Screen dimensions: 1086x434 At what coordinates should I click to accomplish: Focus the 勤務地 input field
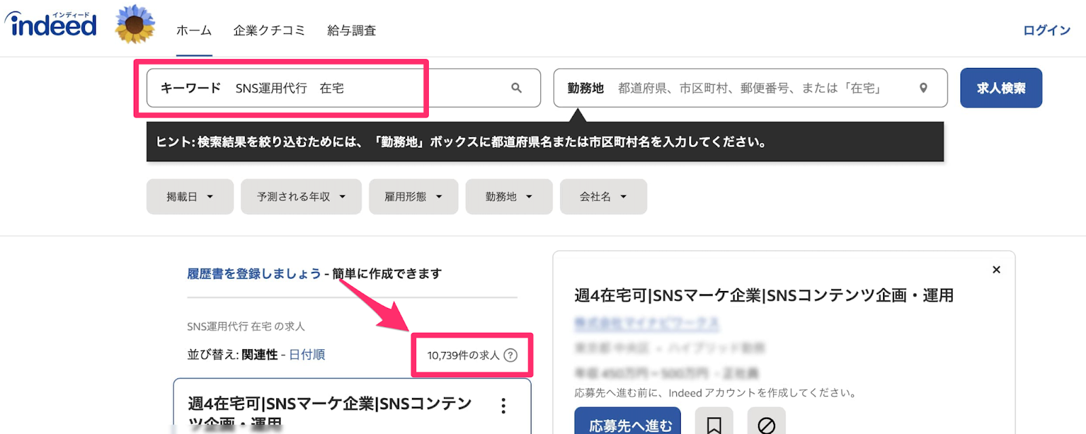[750, 88]
